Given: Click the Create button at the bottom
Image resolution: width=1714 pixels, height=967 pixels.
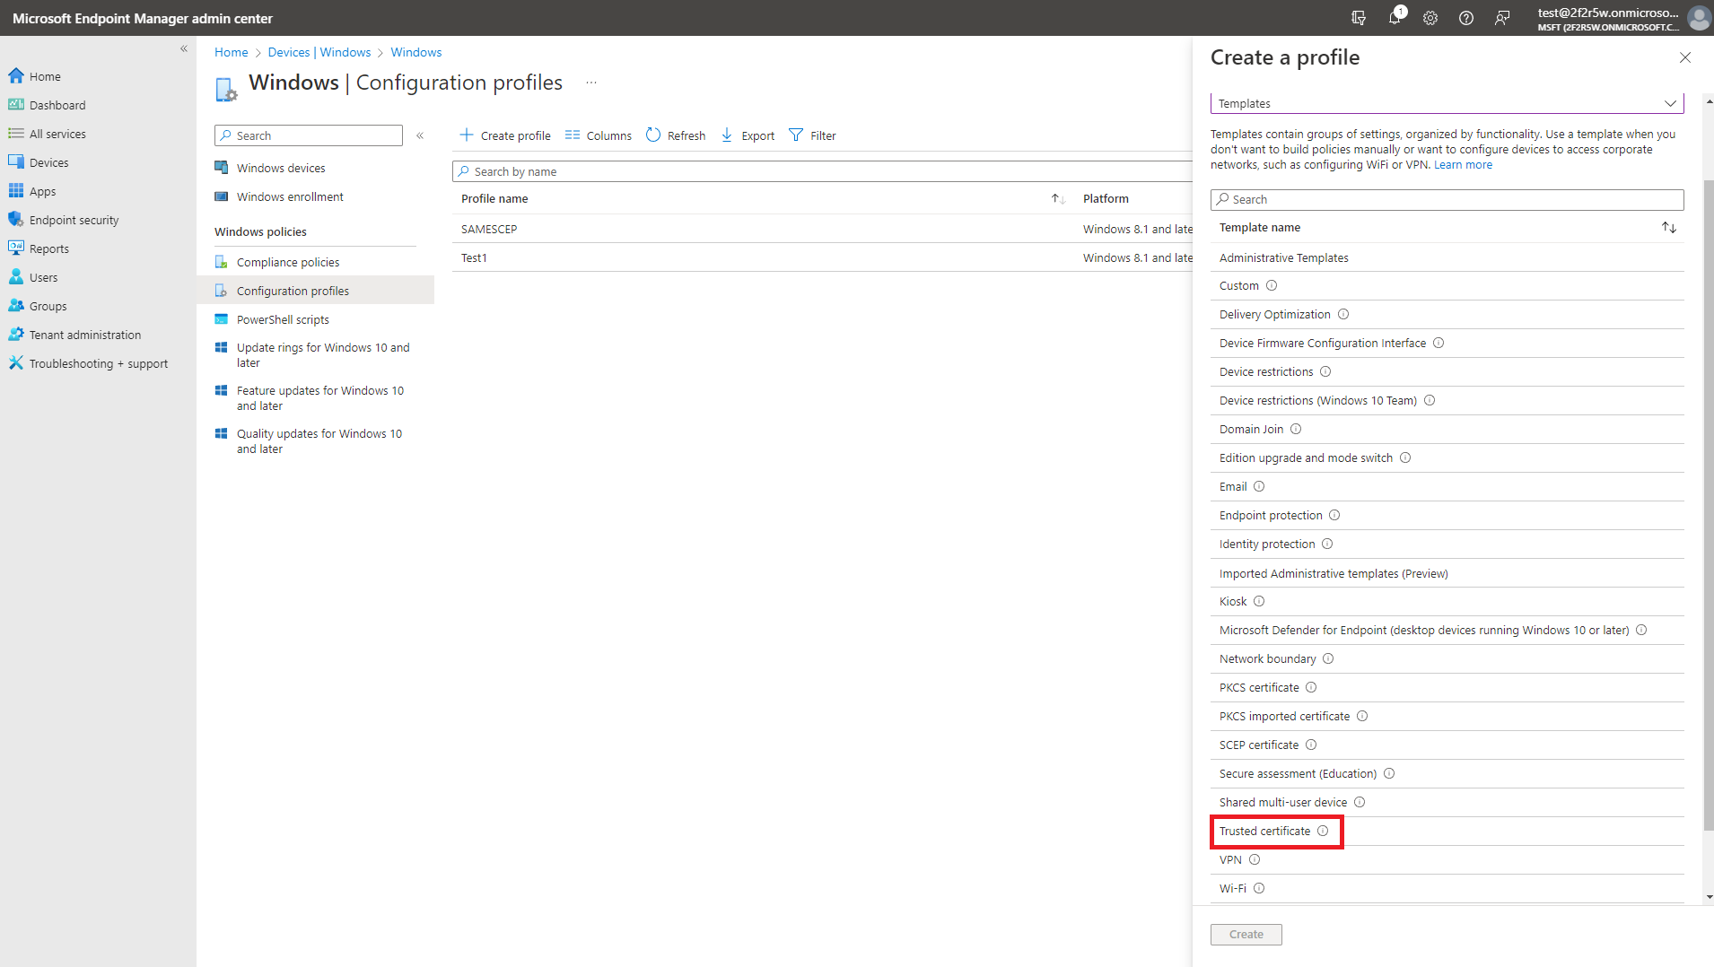Looking at the screenshot, I should (x=1246, y=934).
